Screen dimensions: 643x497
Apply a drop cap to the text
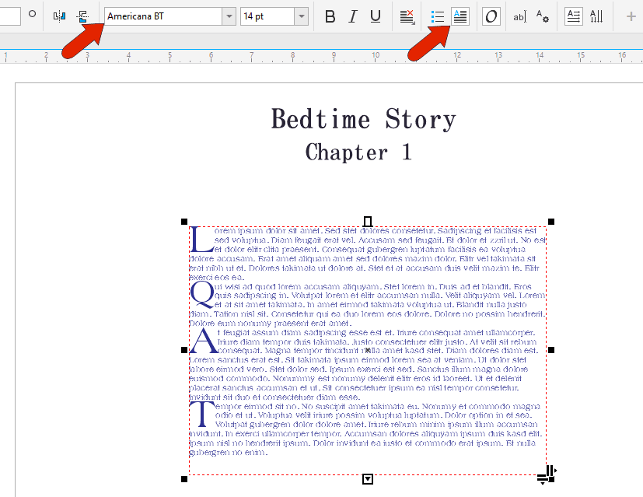(x=460, y=16)
